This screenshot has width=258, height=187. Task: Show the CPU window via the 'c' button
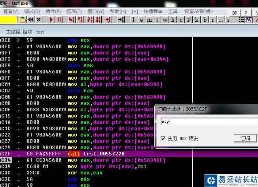[181, 20]
